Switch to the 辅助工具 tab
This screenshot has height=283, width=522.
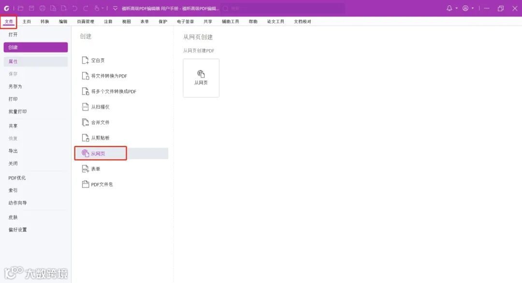(x=231, y=22)
